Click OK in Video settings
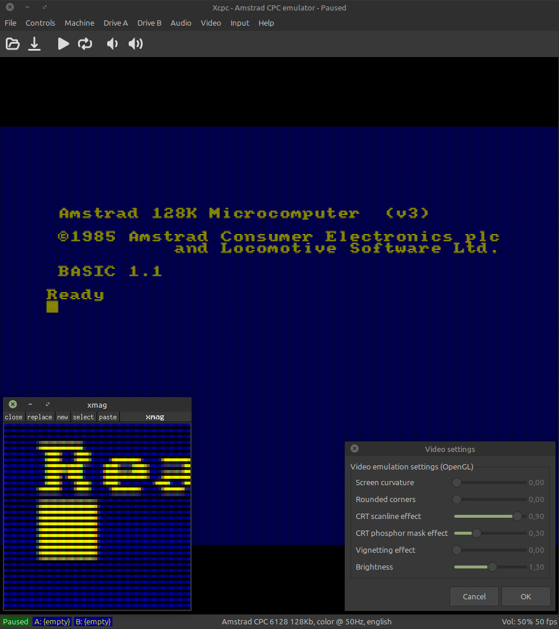Image resolution: width=559 pixels, height=629 pixels. point(526,596)
